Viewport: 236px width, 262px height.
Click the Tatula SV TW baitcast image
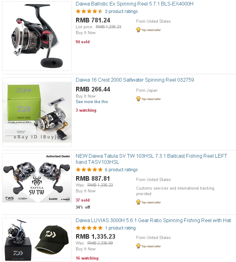[37, 178]
